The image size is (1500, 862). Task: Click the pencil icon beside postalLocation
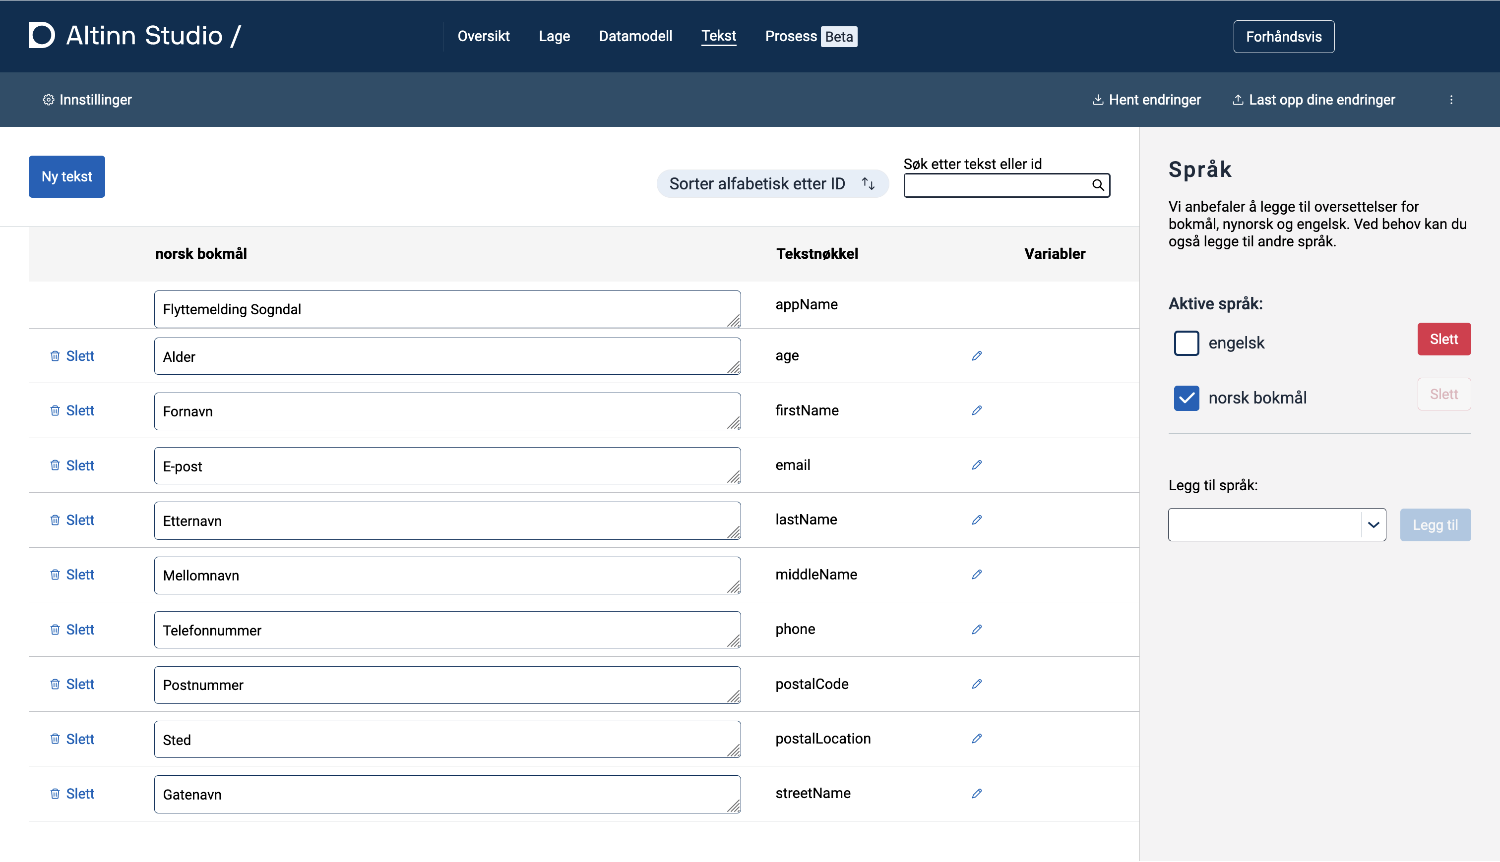coord(976,738)
